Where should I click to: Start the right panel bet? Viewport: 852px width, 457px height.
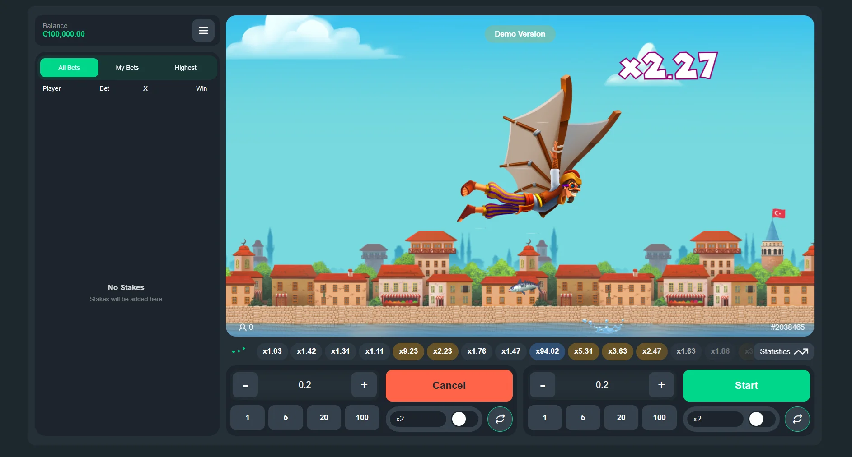[x=746, y=385]
